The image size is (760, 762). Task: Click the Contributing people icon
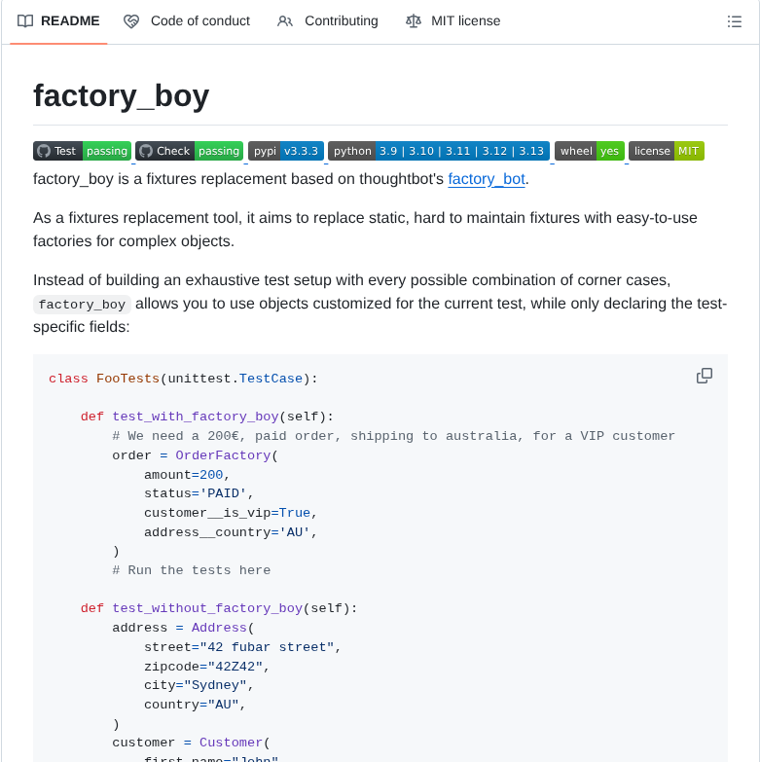pyautogui.click(x=285, y=21)
